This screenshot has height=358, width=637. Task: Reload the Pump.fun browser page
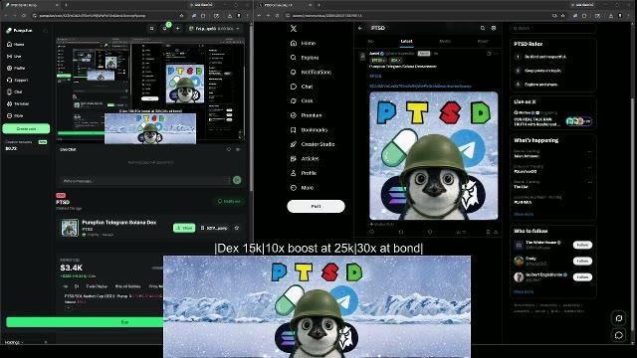pos(24,16)
